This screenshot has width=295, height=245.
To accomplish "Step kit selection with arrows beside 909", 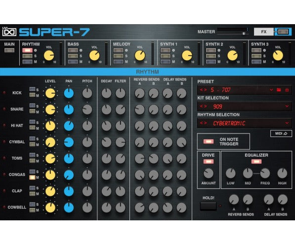I will click(204, 106).
